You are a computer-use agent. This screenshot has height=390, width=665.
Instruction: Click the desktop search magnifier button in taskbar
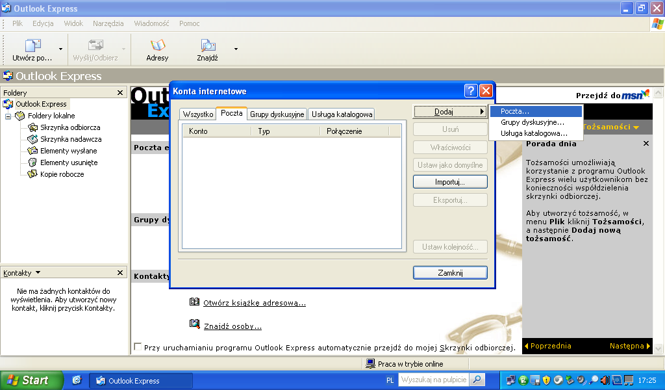[477, 380]
